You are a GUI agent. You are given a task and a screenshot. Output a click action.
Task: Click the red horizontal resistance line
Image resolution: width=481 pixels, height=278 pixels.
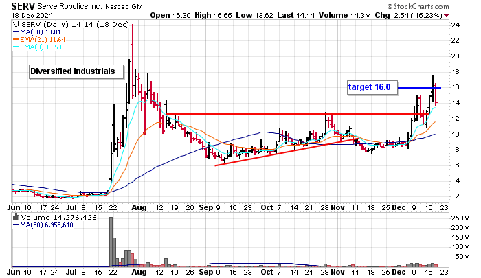297,114
